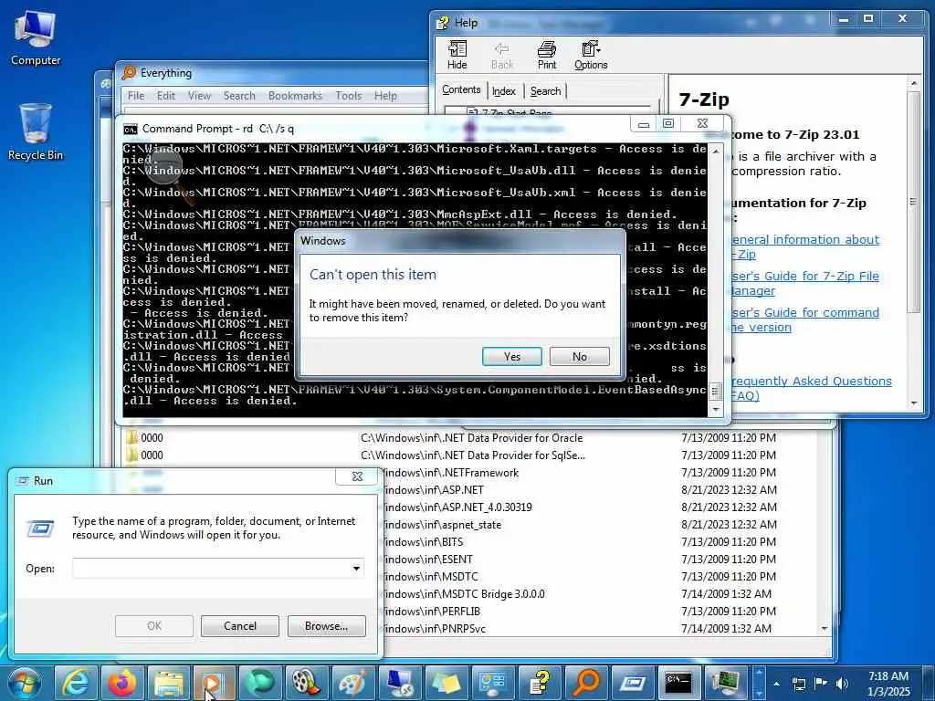Image resolution: width=935 pixels, height=701 pixels.
Task: Switch to the Contents tab in Help
Action: pos(461,90)
